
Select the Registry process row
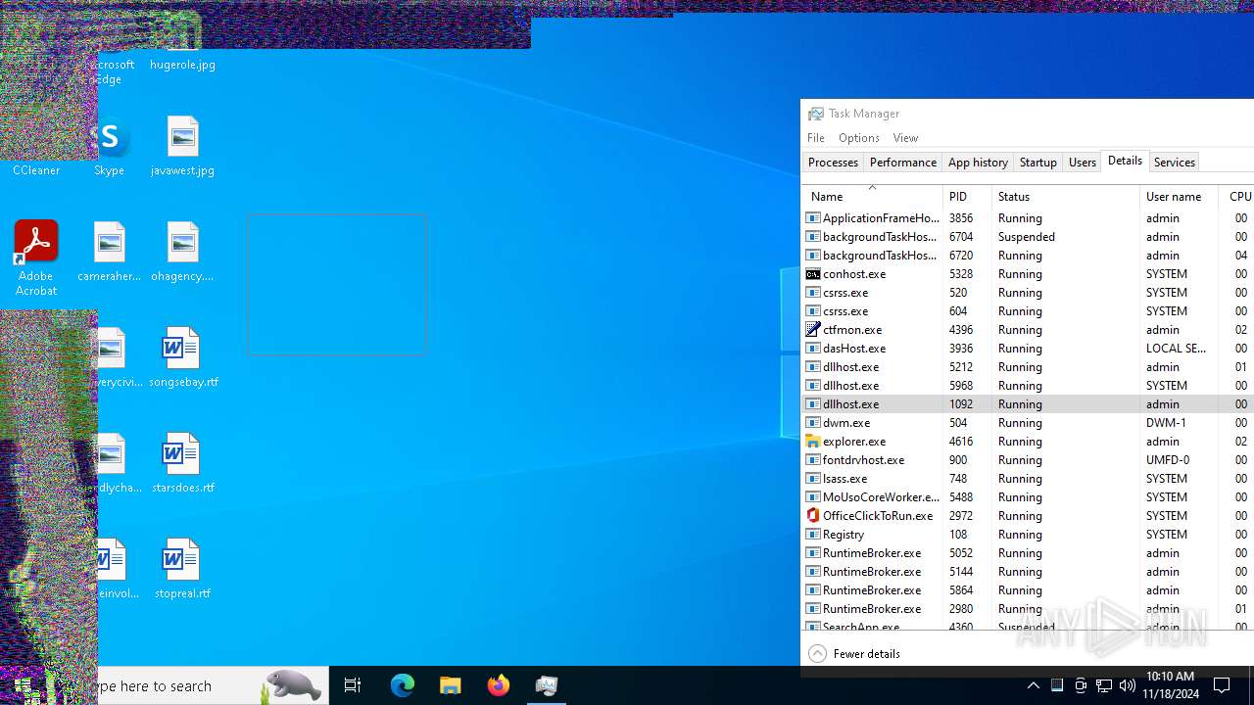click(1028, 535)
